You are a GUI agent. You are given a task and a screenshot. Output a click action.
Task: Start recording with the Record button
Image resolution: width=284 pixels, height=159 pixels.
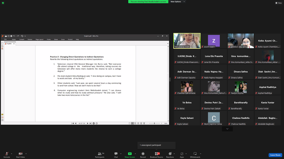(143, 155)
